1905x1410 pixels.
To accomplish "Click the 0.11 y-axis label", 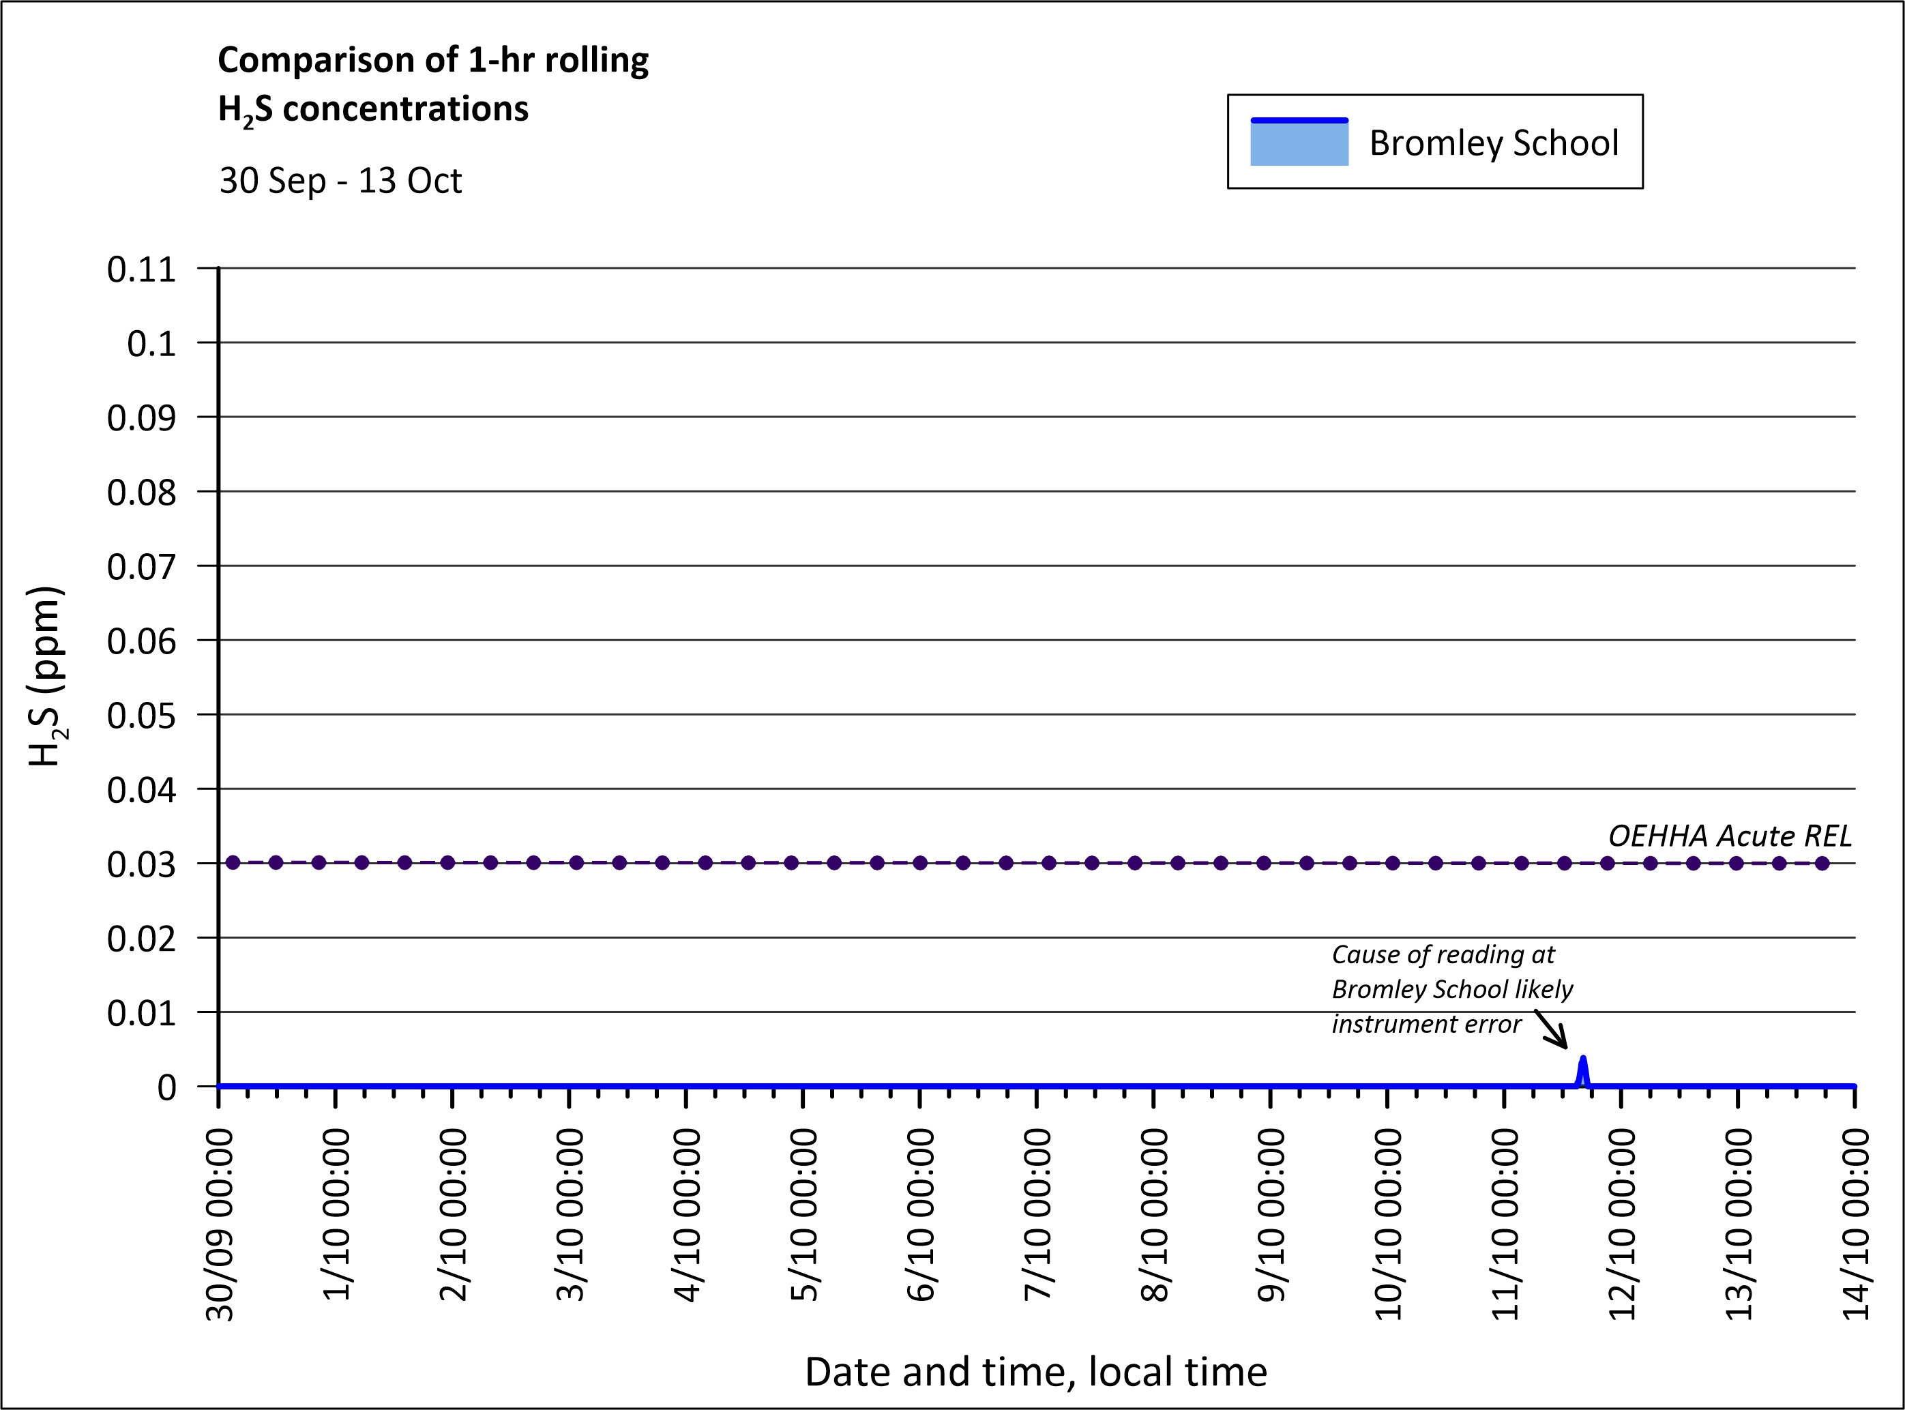I will pyautogui.click(x=141, y=269).
